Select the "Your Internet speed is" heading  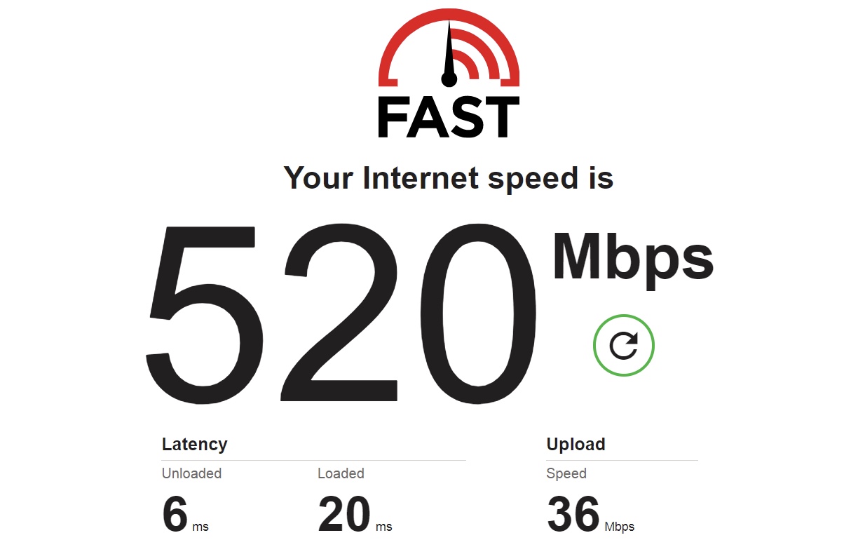(x=449, y=178)
